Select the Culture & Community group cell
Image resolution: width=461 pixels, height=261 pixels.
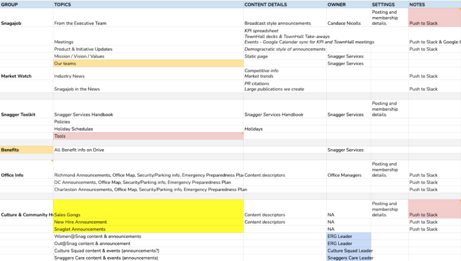click(27, 209)
